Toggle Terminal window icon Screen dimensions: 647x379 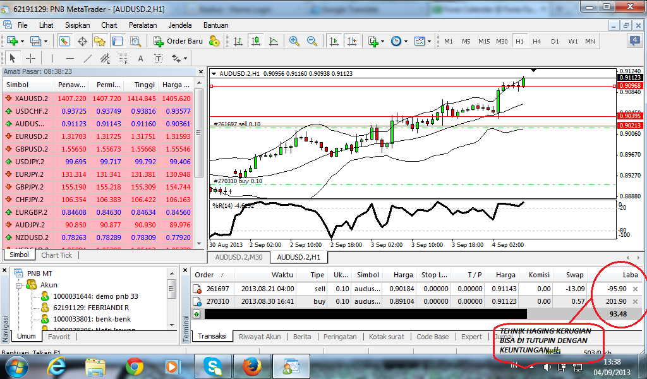[x=118, y=41]
